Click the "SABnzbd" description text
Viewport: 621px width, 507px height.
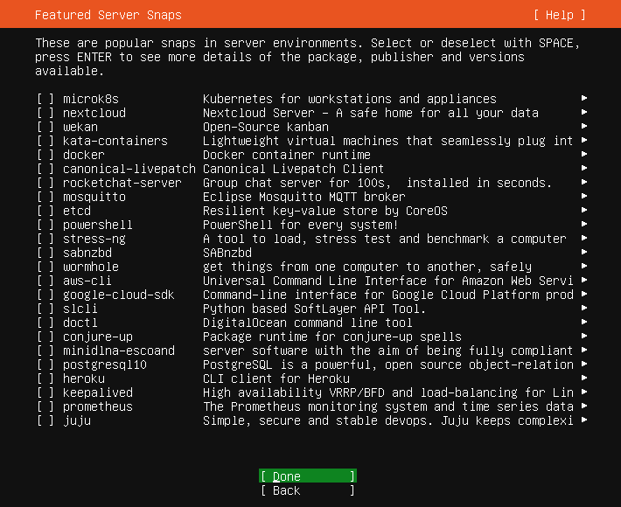click(227, 253)
